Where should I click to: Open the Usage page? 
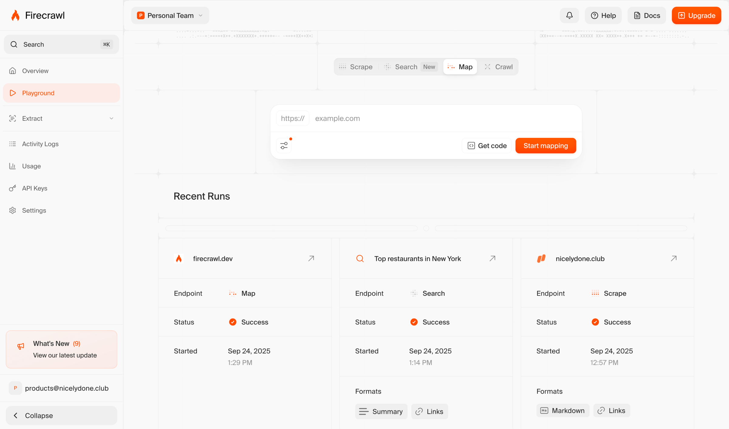click(61, 166)
